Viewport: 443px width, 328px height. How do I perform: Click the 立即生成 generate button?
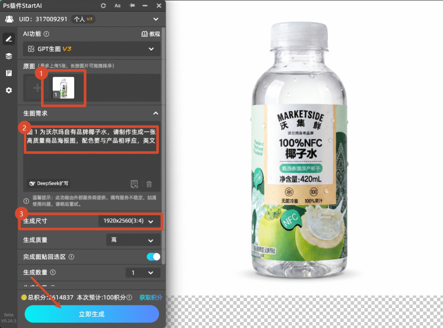[x=92, y=314]
